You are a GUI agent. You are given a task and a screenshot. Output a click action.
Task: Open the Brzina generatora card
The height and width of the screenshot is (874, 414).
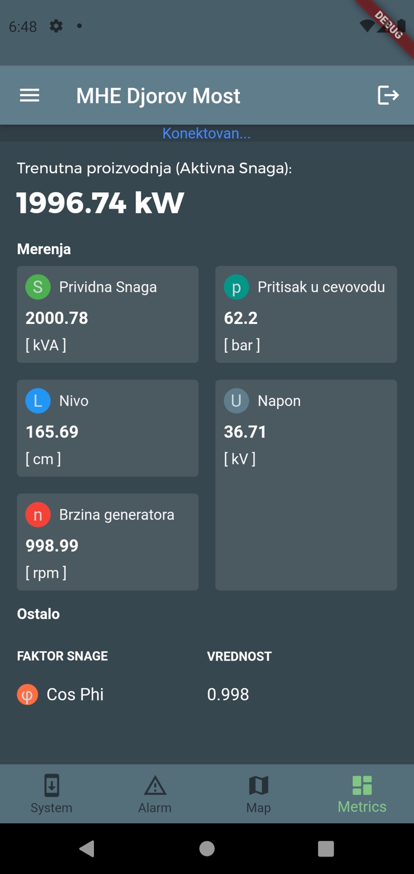(108, 542)
